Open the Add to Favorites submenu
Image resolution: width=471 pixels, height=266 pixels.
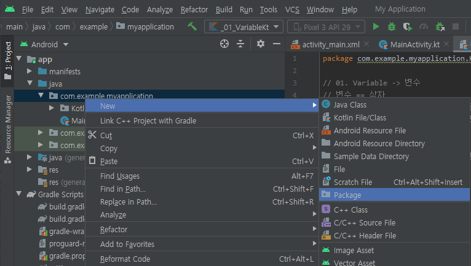tap(202, 244)
